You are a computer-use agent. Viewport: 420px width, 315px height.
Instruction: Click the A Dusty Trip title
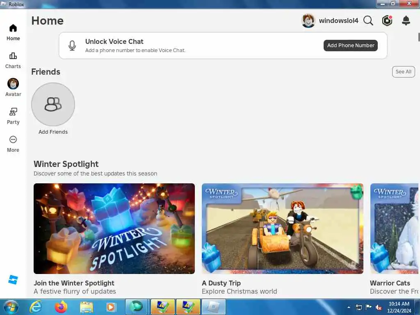point(221,283)
